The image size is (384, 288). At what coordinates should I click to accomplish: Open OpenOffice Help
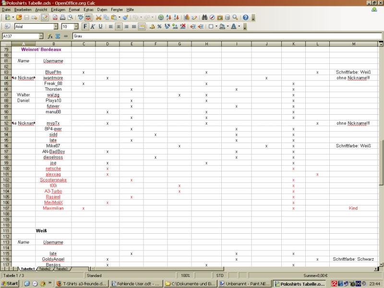245,17
